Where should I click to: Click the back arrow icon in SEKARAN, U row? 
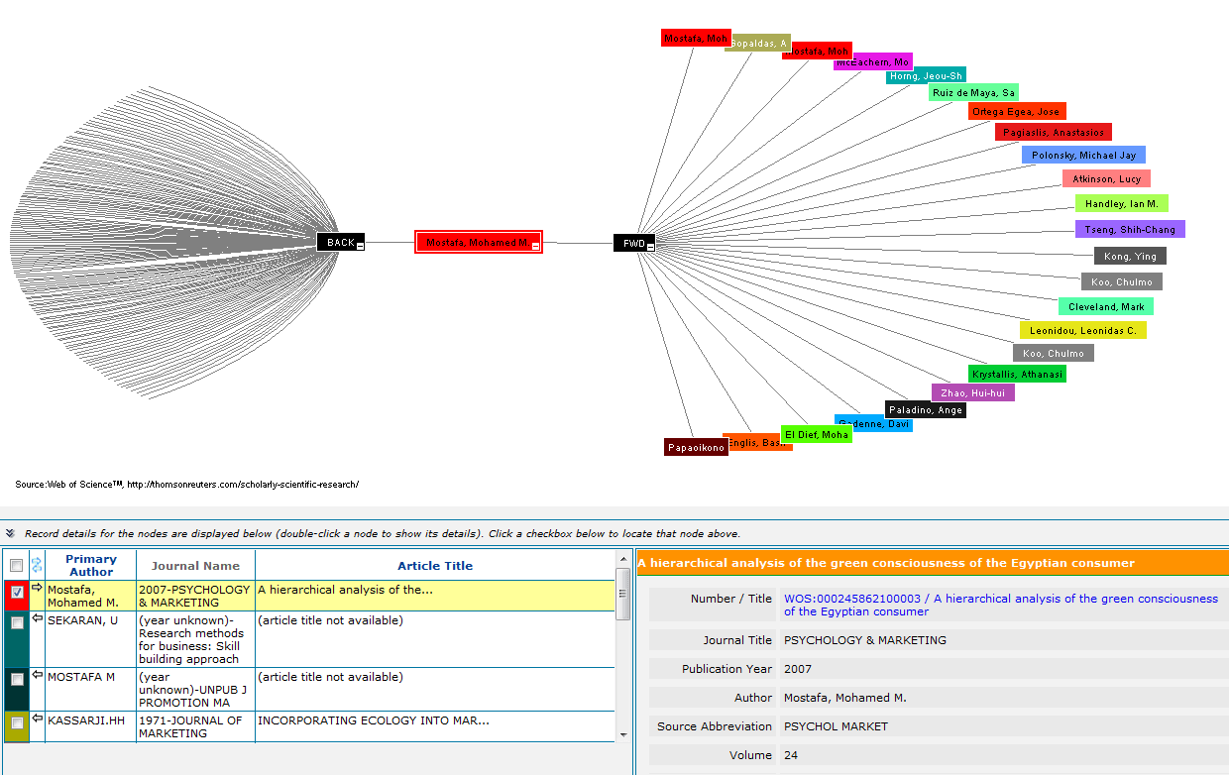pos(37,618)
